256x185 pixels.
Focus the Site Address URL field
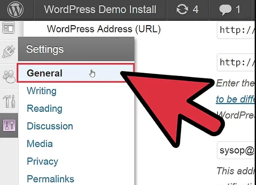[x=236, y=62]
